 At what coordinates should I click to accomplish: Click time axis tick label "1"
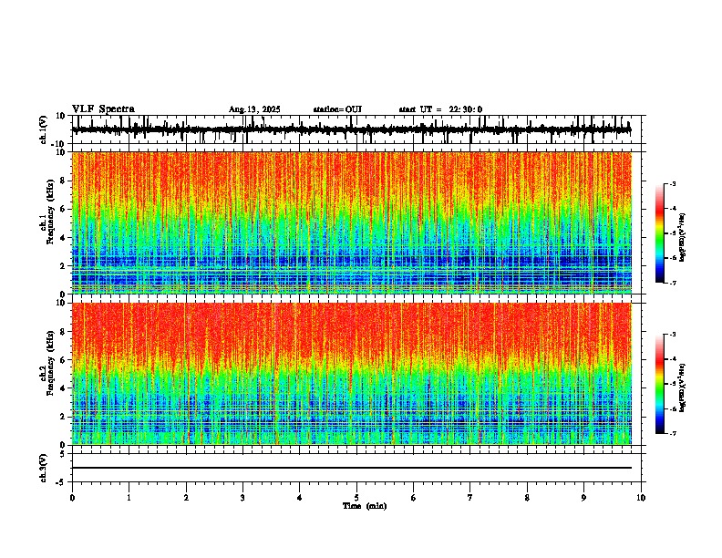point(129,498)
